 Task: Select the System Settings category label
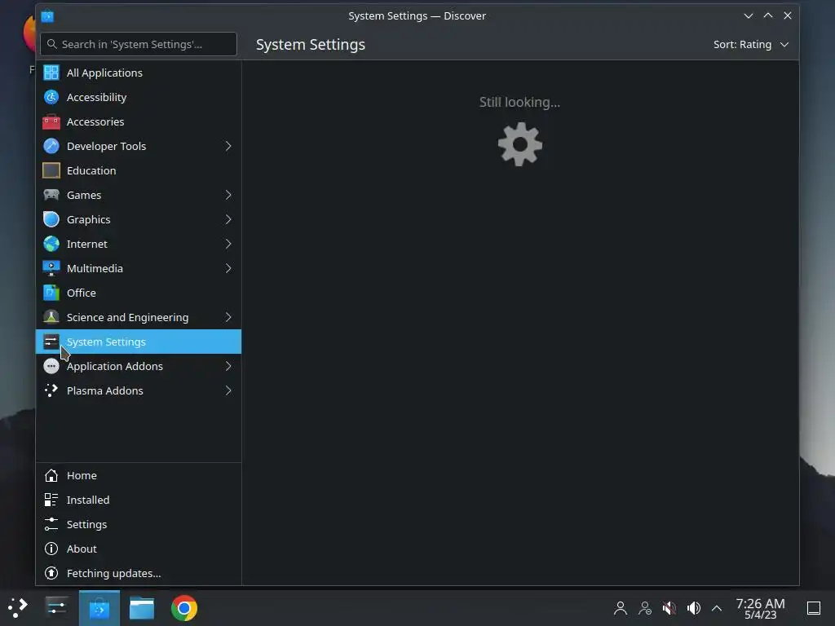pos(106,342)
